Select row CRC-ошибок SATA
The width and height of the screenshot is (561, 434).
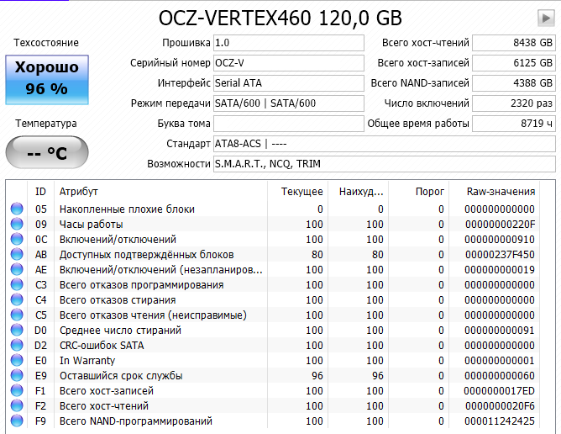[275, 345]
